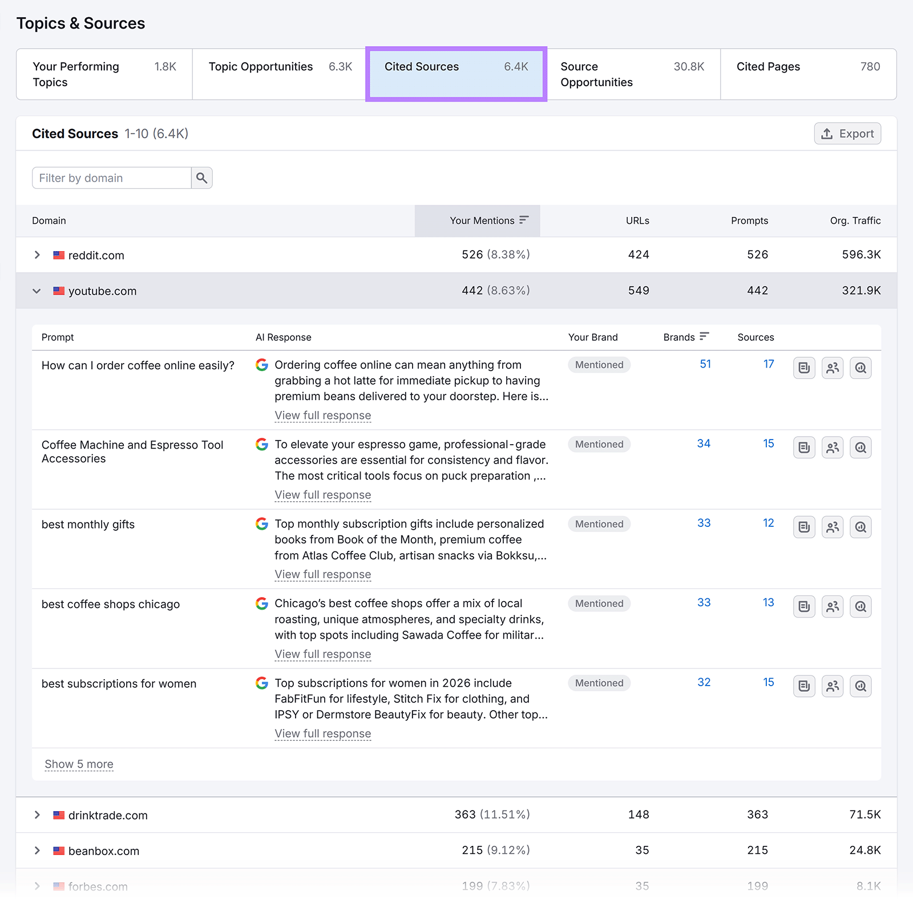Open response details icon for 'best coffee shops chicago'
This screenshot has width=913, height=903.
pos(804,606)
